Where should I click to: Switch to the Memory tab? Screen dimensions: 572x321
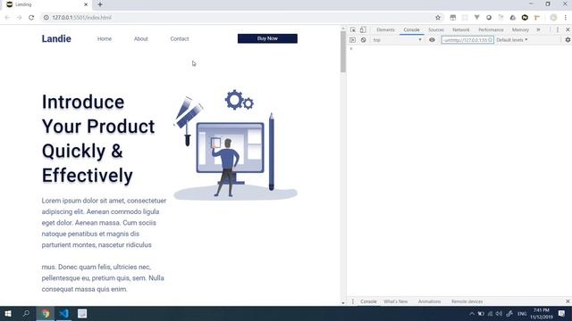pyautogui.click(x=520, y=29)
